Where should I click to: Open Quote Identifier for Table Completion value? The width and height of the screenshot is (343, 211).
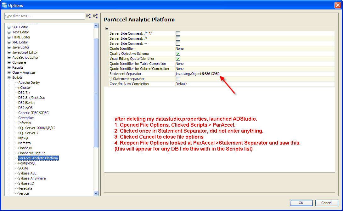255,64
